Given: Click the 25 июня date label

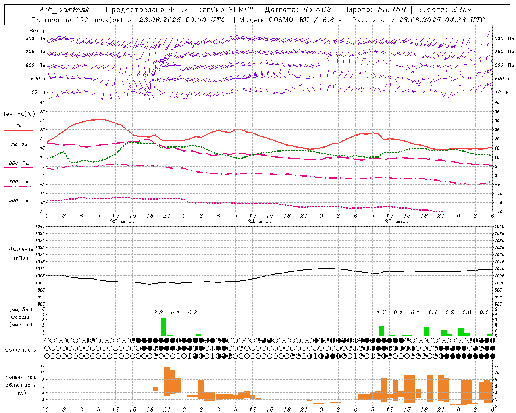Looking at the screenshot, I should point(396,222).
